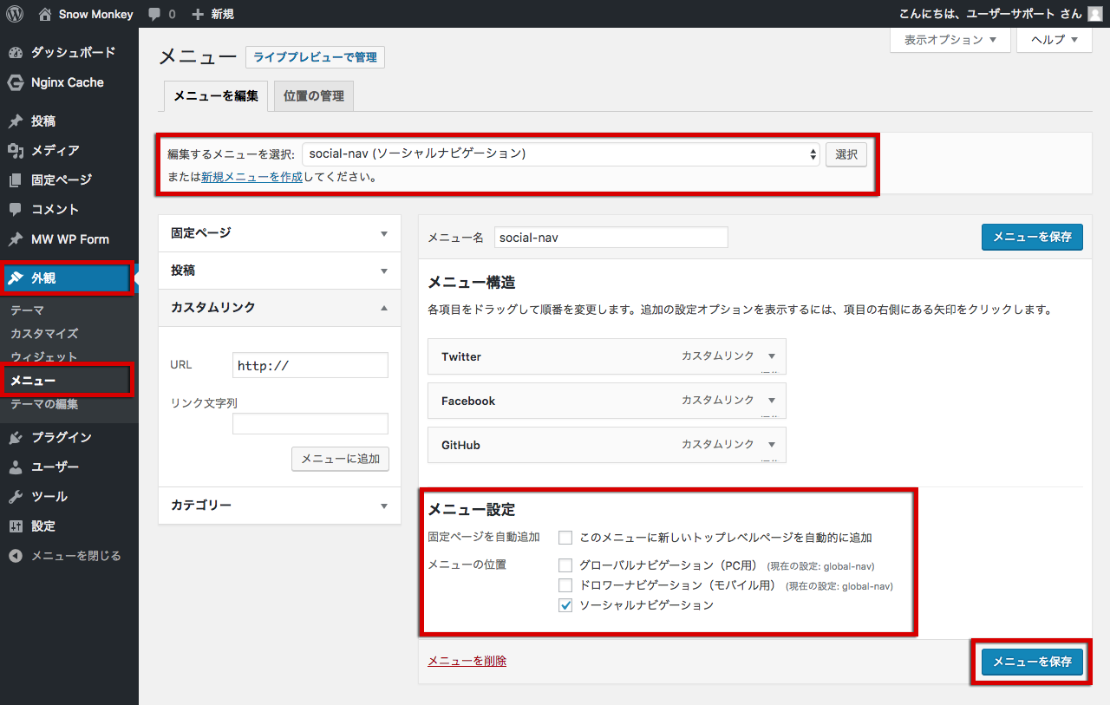Open テーマ submenu item
This screenshot has width=1110, height=705.
pyautogui.click(x=27, y=310)
